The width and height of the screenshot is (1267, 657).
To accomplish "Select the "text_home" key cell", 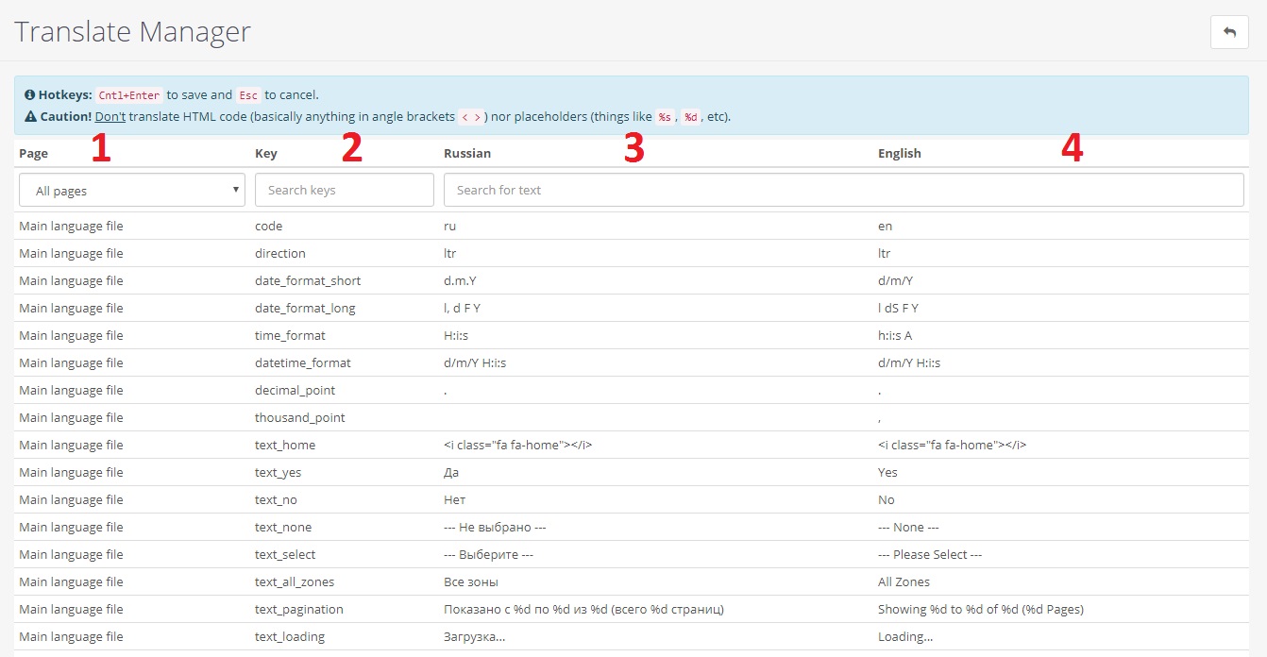I will (x=285, y=446).
